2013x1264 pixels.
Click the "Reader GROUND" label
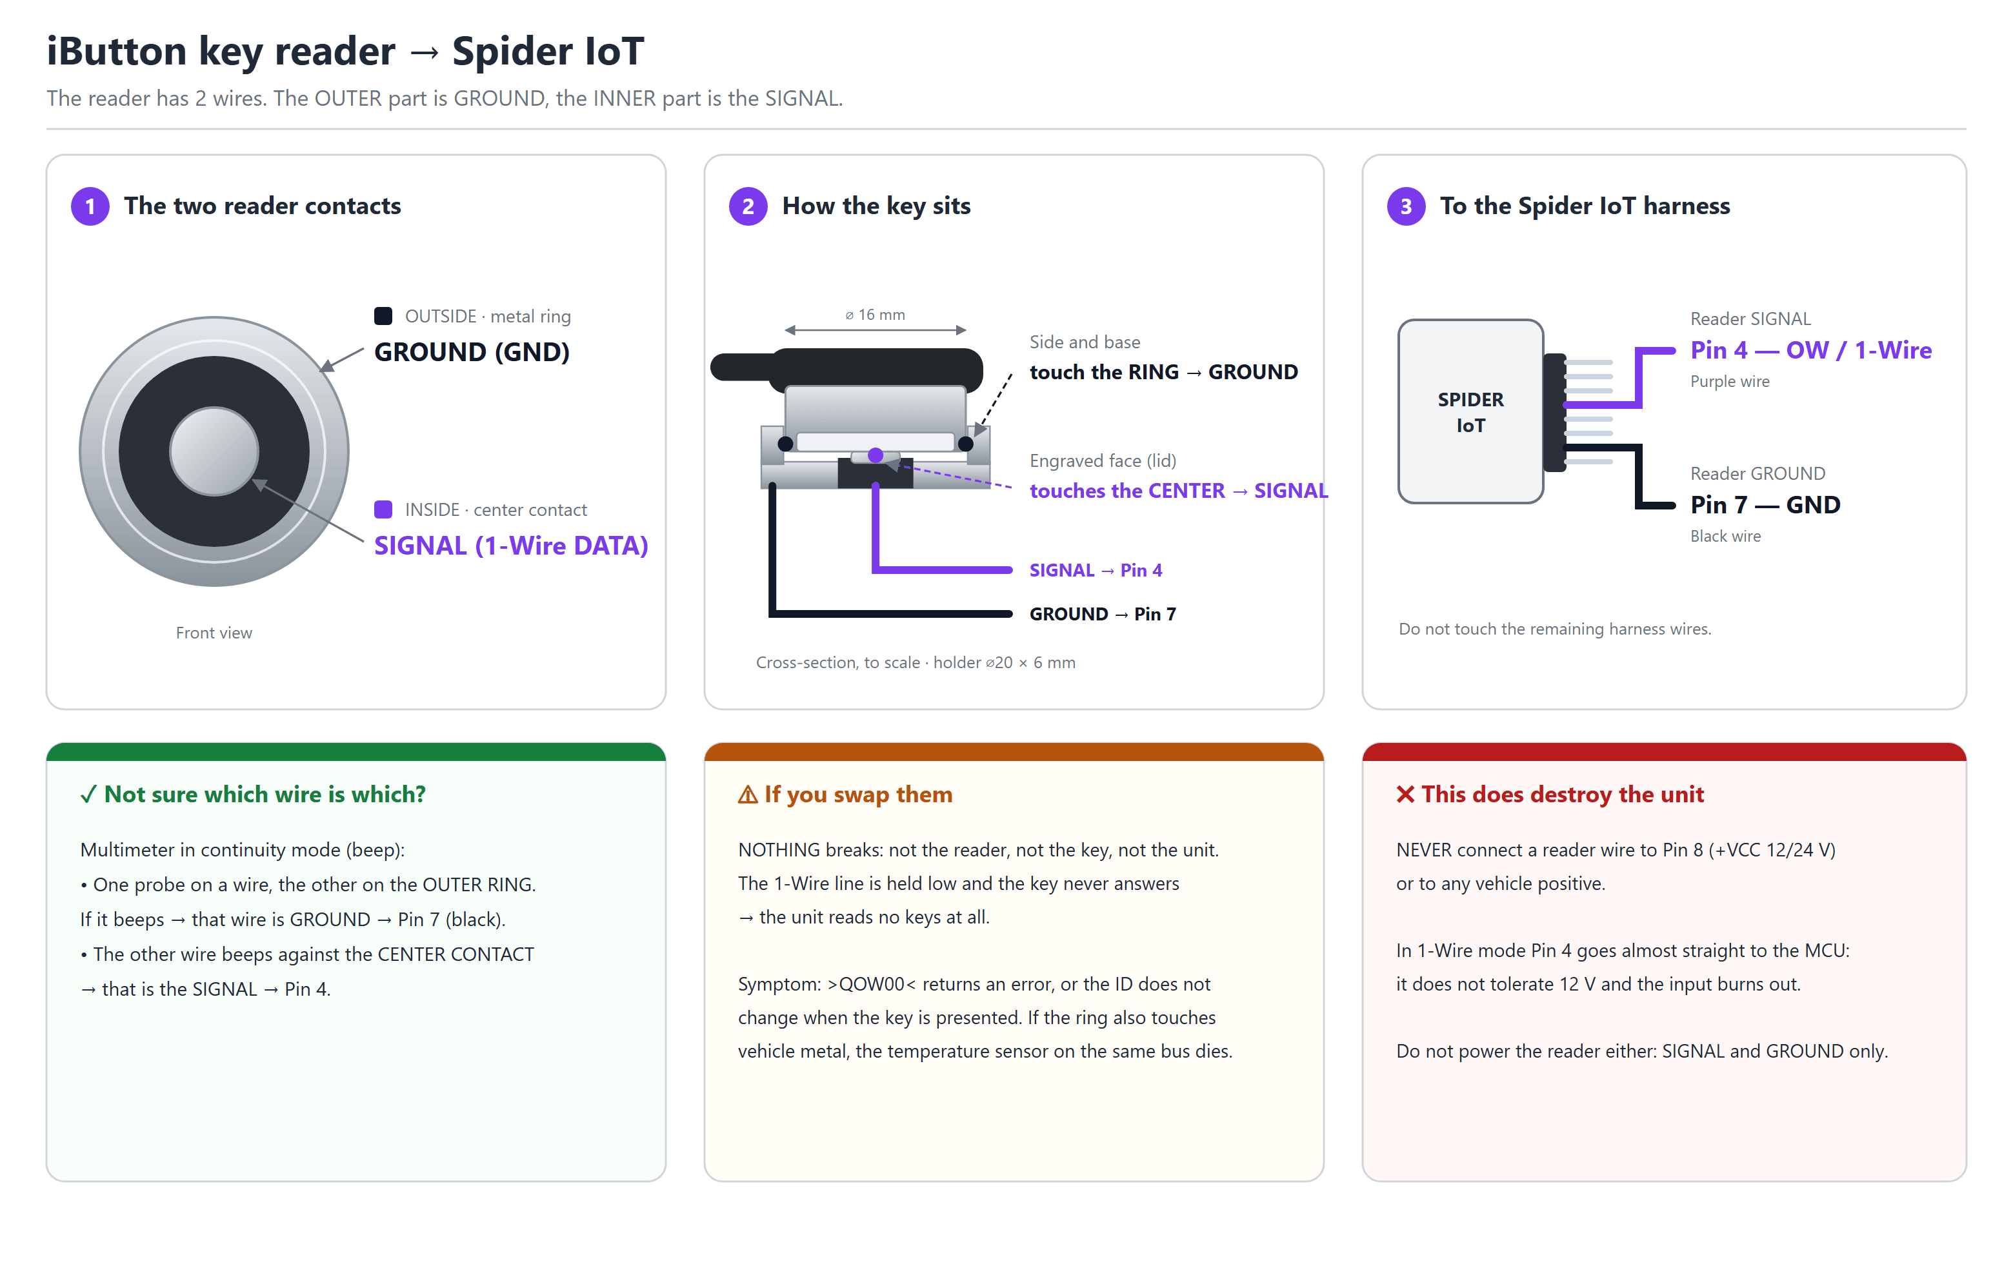pos(1758,474)
